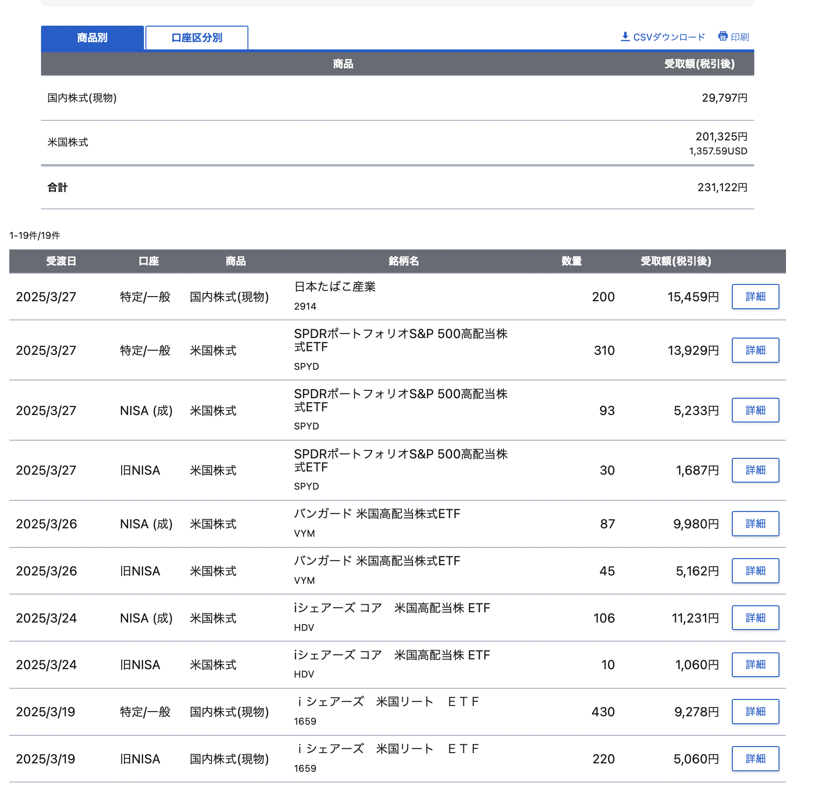
Task: Click quantity 310 in SPYD row
Action: pos(604,350)
